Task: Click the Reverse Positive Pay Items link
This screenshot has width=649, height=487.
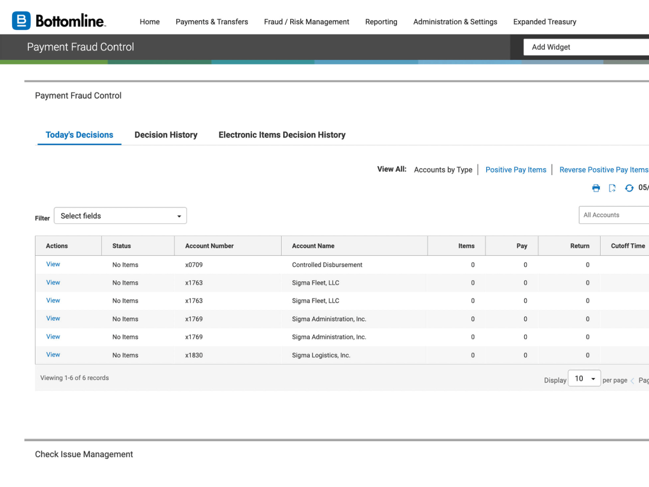Action: [603, 170]
